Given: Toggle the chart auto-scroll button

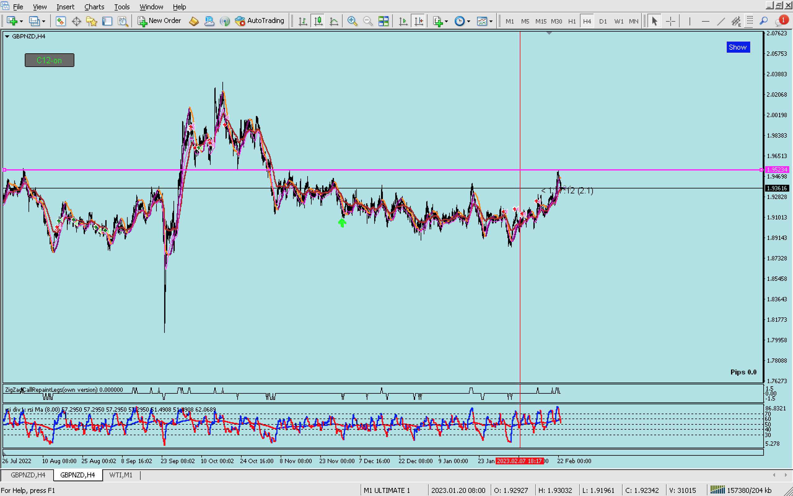Looking at the screenshot, I should (403, 21).
